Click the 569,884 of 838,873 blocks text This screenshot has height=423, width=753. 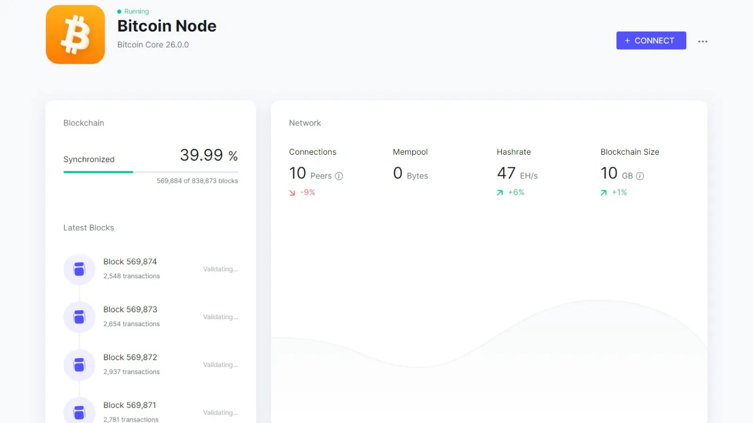197,181
